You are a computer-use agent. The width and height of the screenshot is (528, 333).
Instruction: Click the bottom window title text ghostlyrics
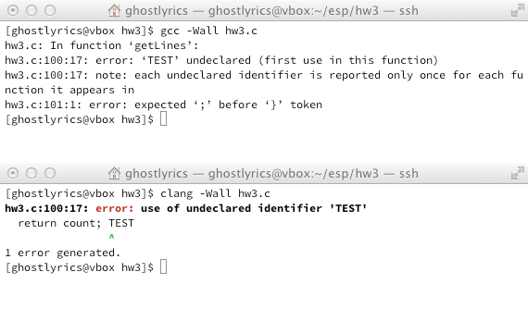[157, 174]
